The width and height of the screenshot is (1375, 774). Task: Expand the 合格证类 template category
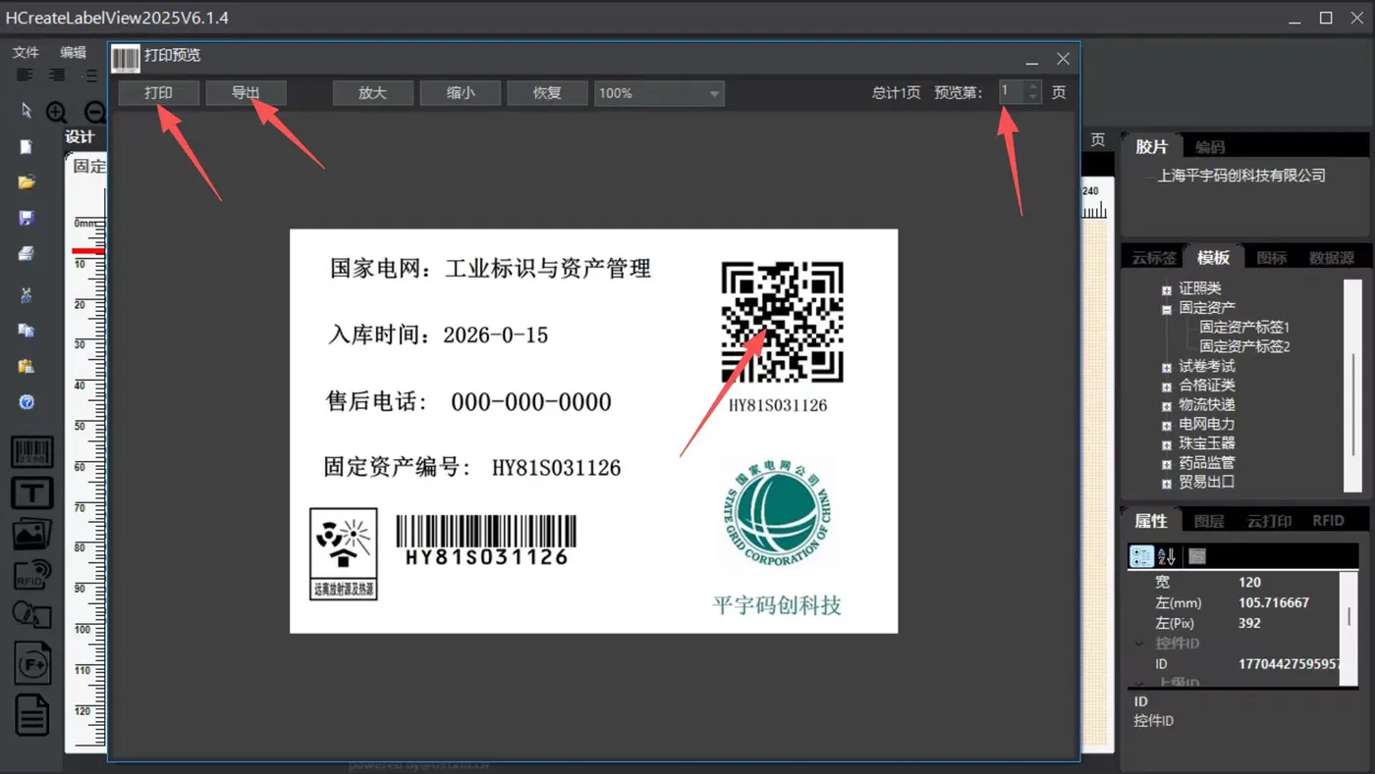click(x=1167, y=387)
